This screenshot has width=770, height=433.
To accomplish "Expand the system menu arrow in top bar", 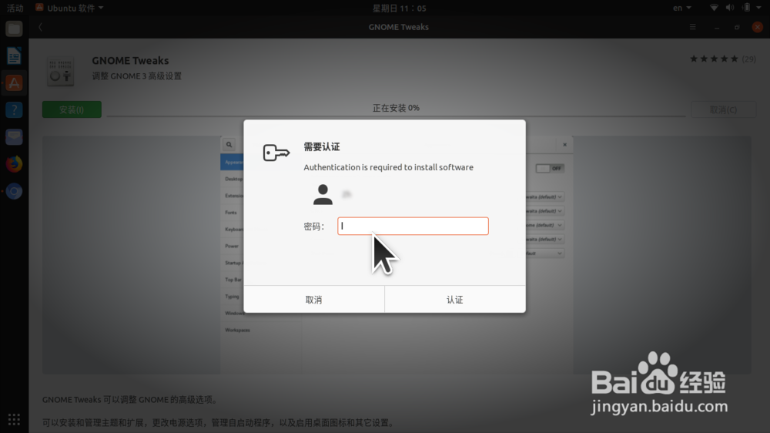I will tap(758, 8).
